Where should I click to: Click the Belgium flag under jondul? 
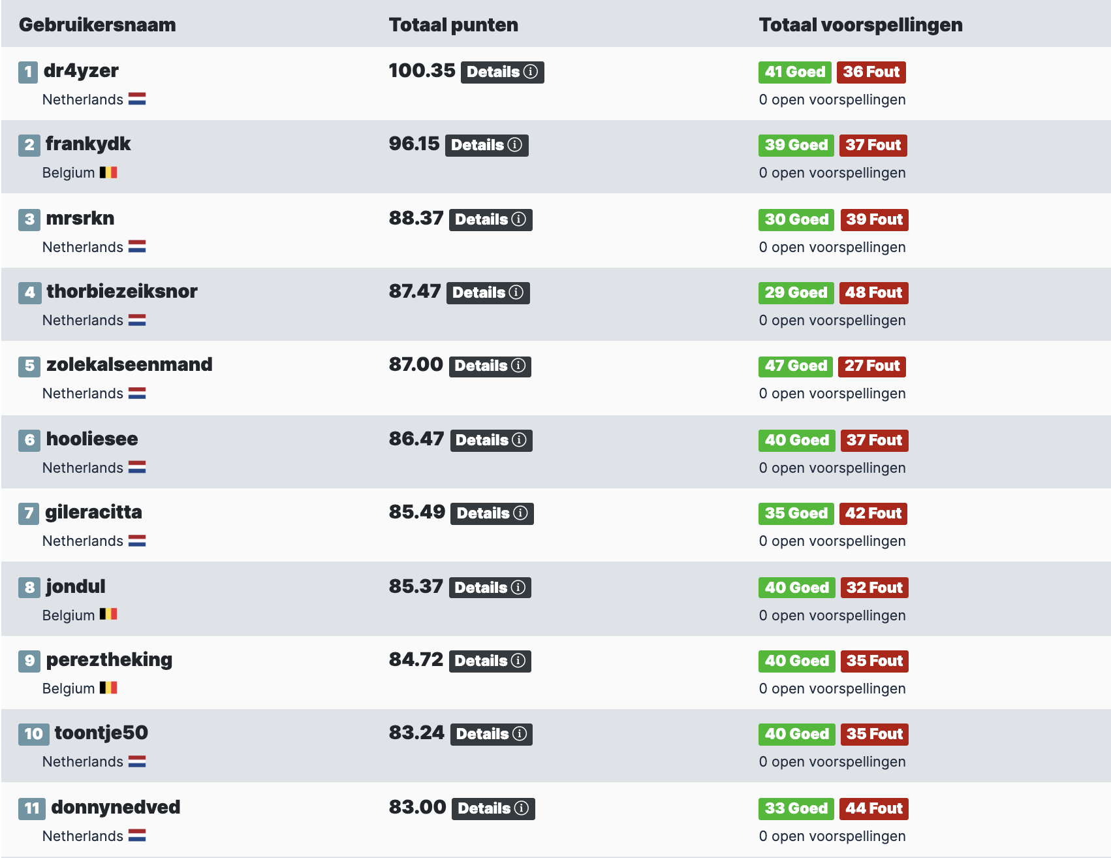coord(108,614)
